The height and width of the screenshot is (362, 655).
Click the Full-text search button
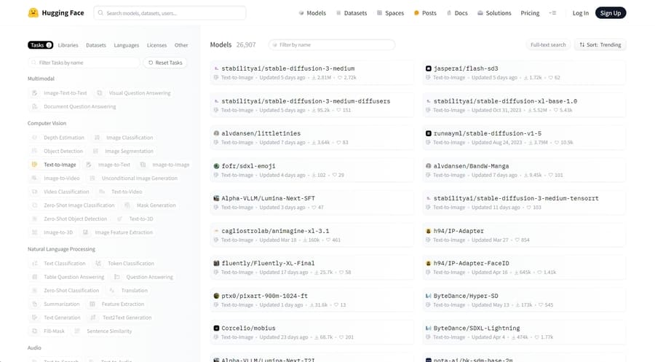[547, 44]
